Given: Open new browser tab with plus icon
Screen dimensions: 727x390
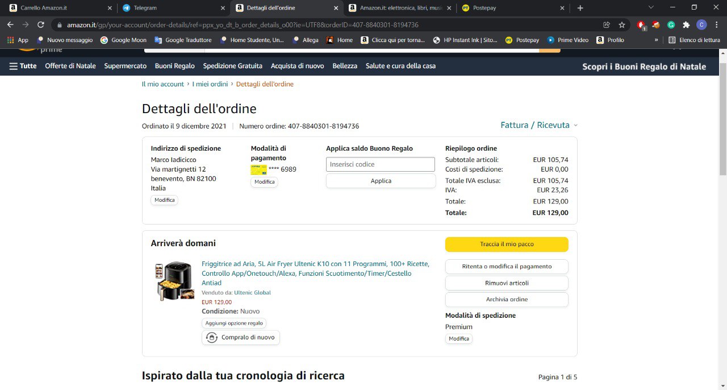Looking at the screenshot, I should 580,8.
